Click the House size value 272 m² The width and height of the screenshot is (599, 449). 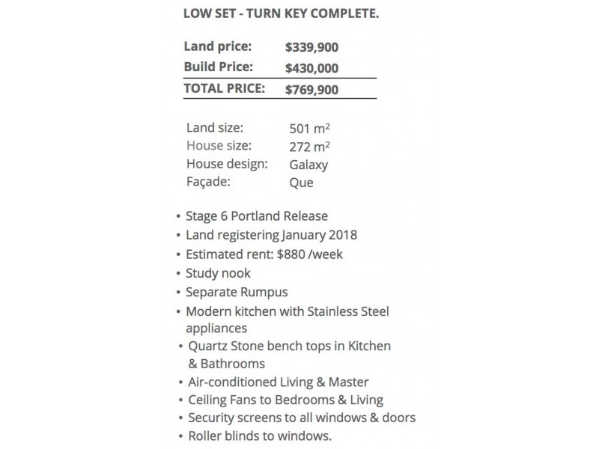[x=310, y=147]
